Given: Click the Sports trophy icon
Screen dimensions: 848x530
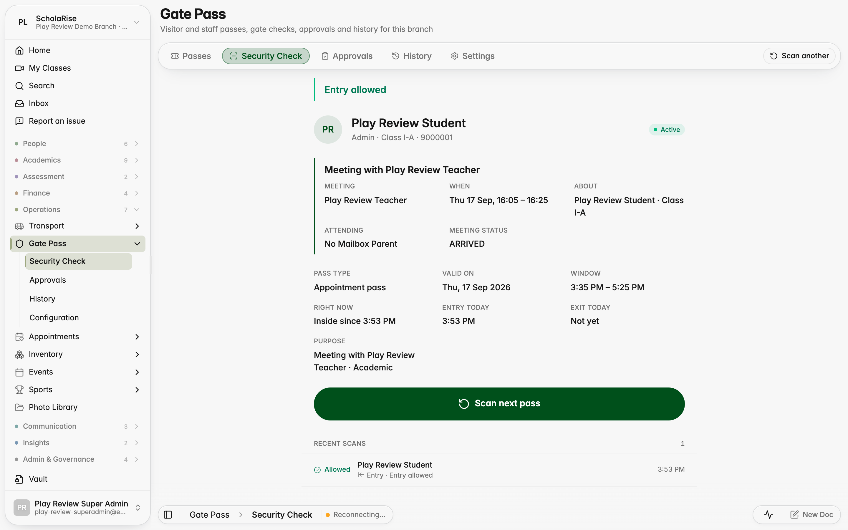Looking at the screenshot, I should pyautogui.click(x=20, y=390).
